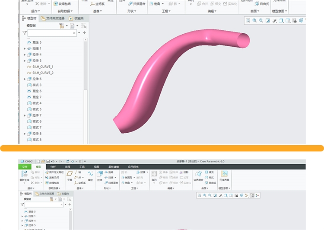
Task: Switch to the 工具 (Tools) ribbon tab
Action: [82, 167]
